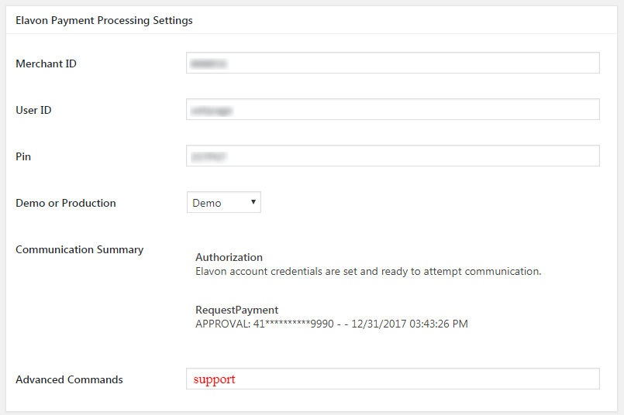Click the 'Demo or Production' label
The height and width of the screenshot is (415, 624).
66,203
